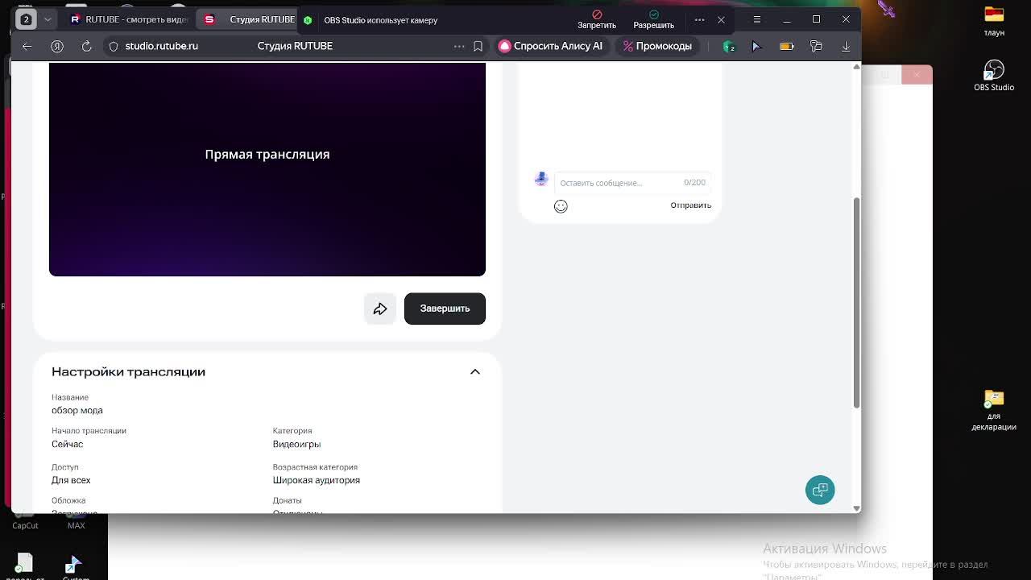1031x580 pixels.
Task: Open the browser downloads panel
Action: [846, 47]
